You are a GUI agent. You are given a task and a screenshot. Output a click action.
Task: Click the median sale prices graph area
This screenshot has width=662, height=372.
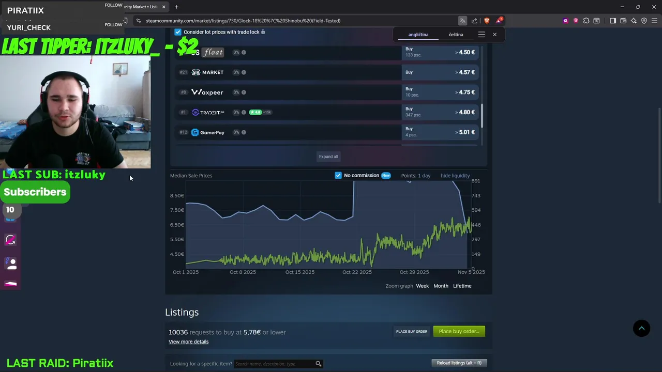[328, 225]
